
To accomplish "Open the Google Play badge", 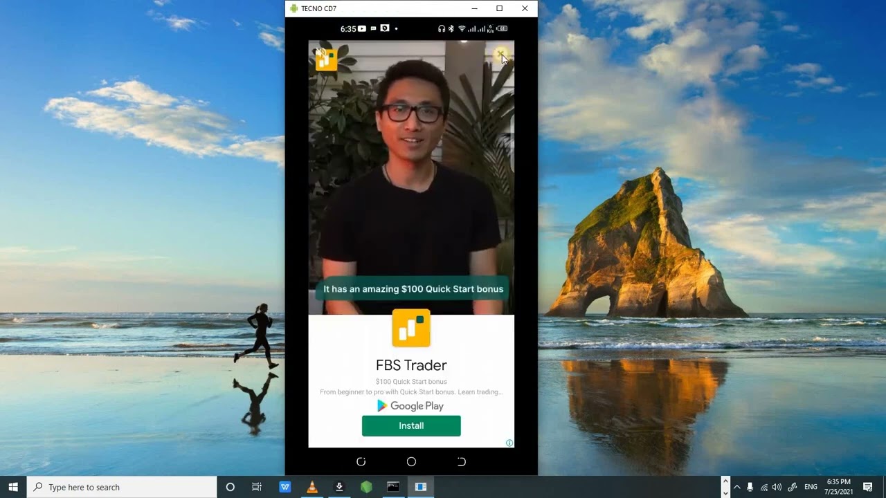I will pyautogui.click(x=410, y=406).
